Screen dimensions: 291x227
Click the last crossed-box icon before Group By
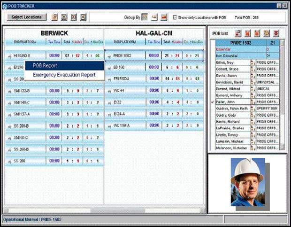coord(83,17)
